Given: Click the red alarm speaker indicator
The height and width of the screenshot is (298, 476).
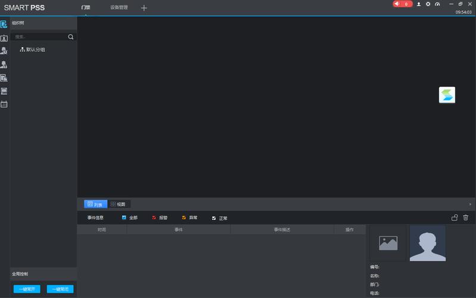Looking at the screenshot, I should pos(402,4).
